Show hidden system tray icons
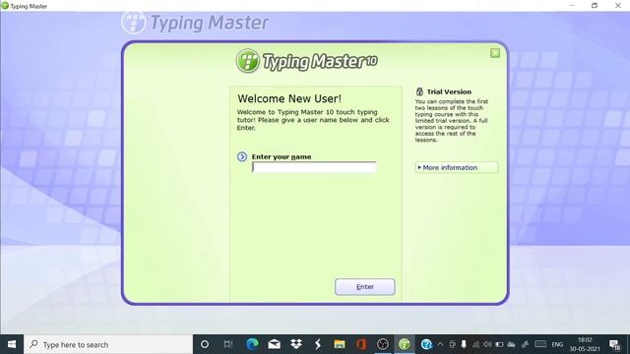 click(x=440, y=344)
